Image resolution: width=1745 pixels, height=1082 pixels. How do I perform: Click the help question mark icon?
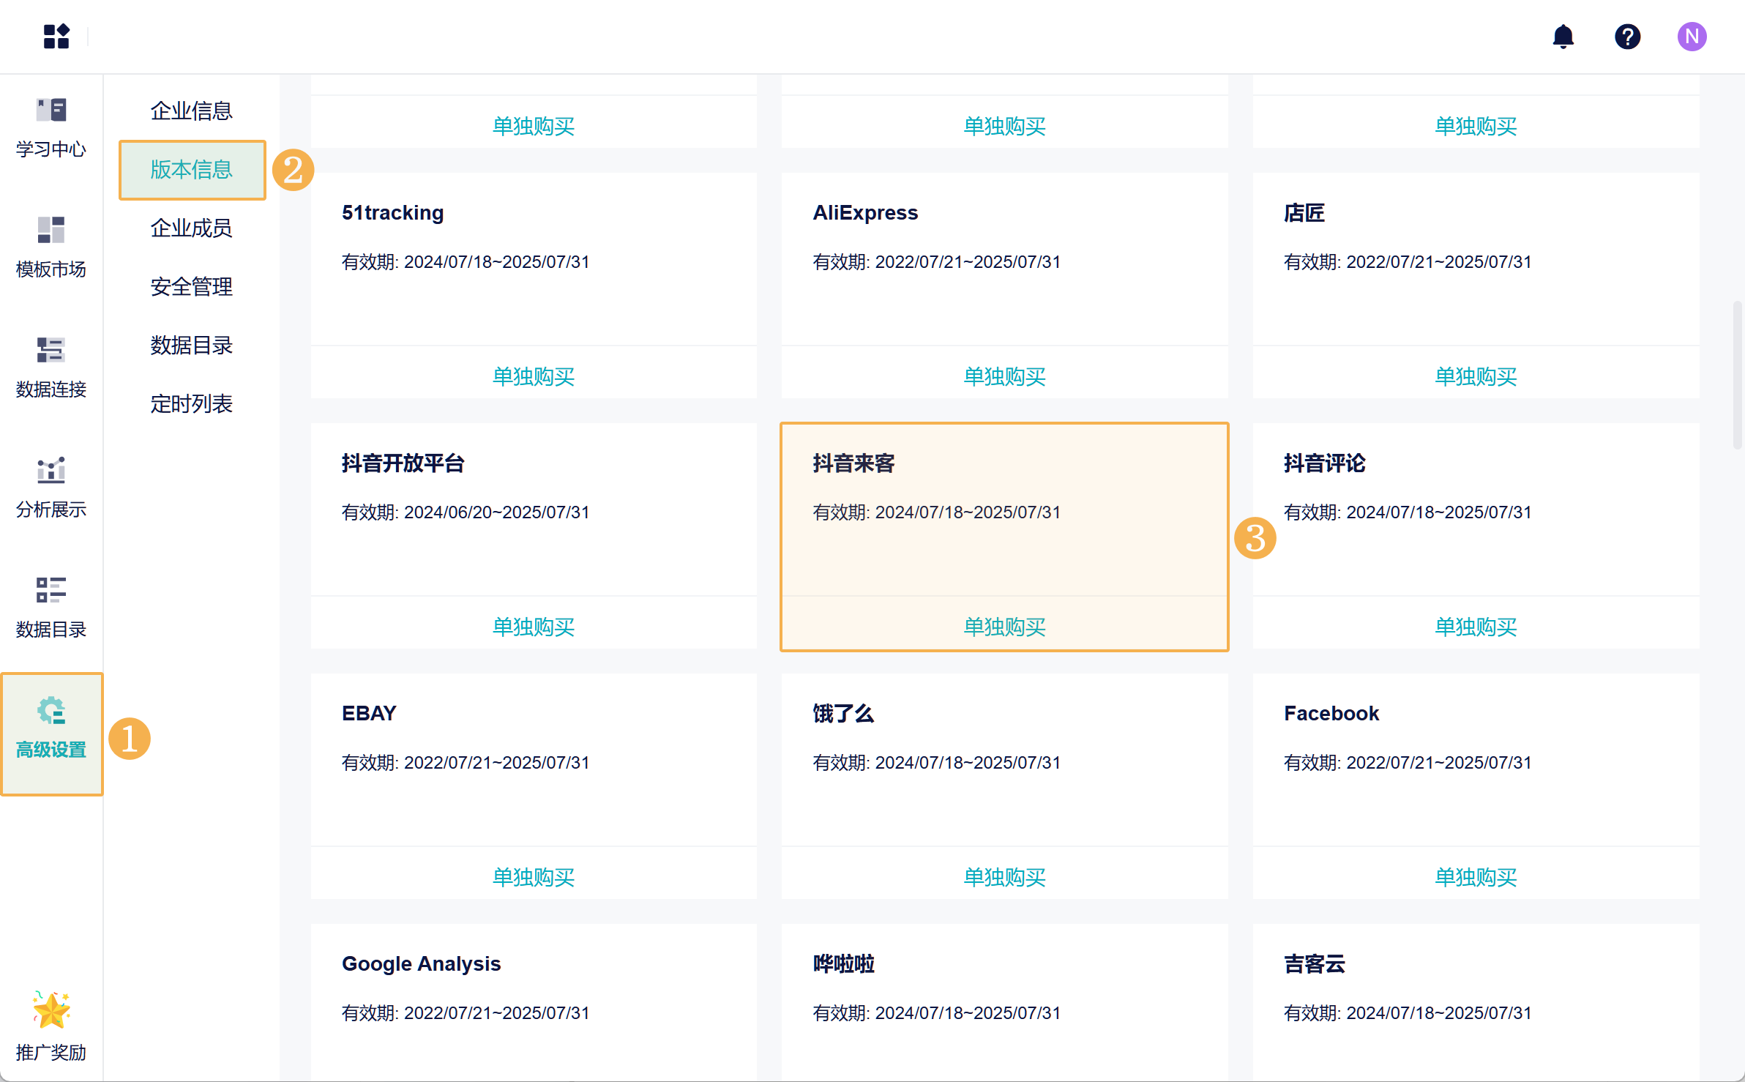coord(1627,36)
